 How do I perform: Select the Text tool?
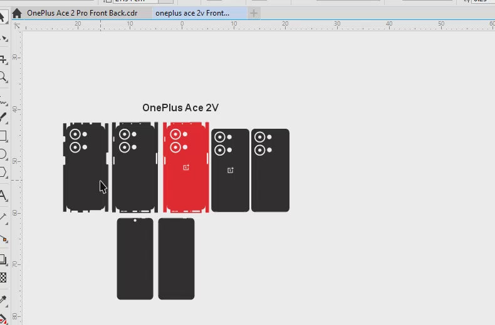point(3,196)
